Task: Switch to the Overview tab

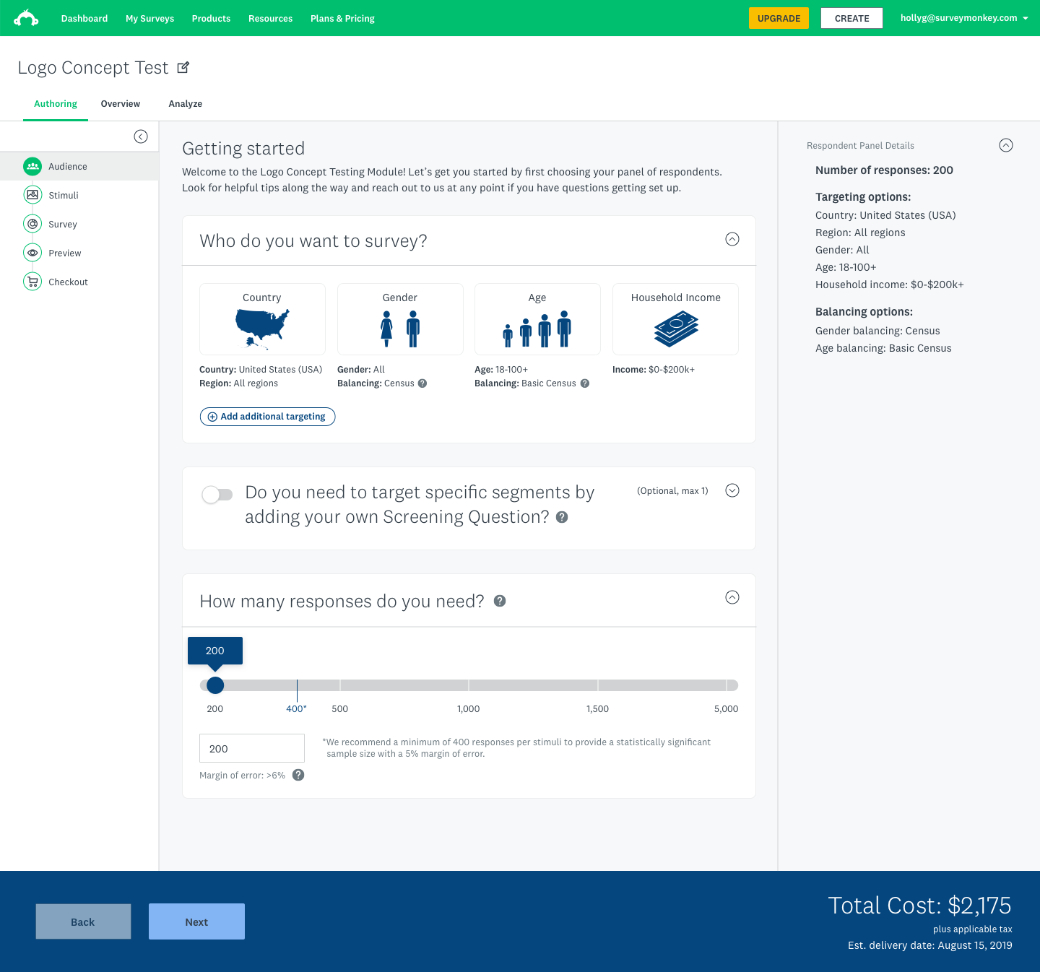Action: tap(121, 104)
